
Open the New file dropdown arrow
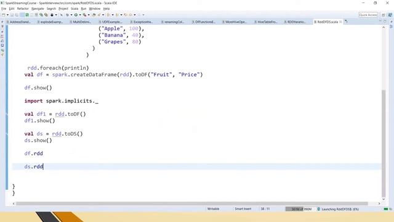pyautogui.click(x=8, y=15)
